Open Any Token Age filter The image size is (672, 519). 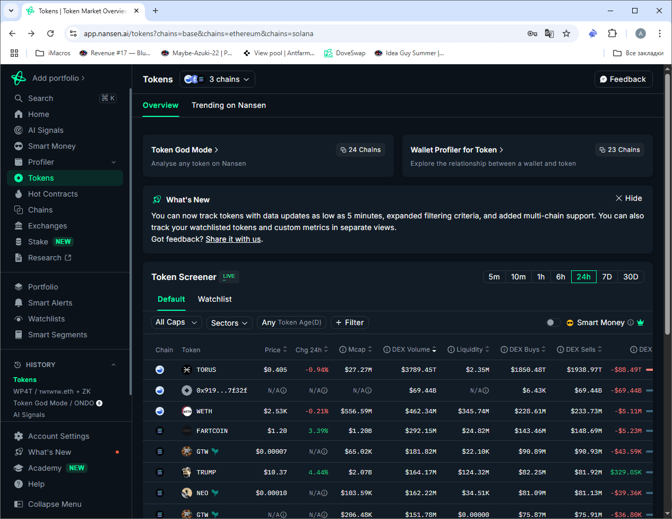point(291,322)
